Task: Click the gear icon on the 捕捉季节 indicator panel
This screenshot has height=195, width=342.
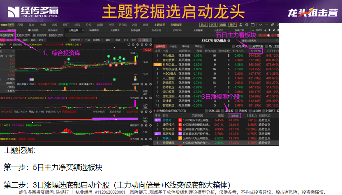Action: [x=142, y=125]
